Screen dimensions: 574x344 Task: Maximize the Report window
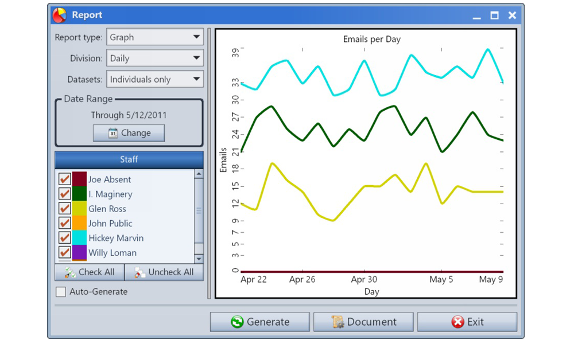point(494,15)
